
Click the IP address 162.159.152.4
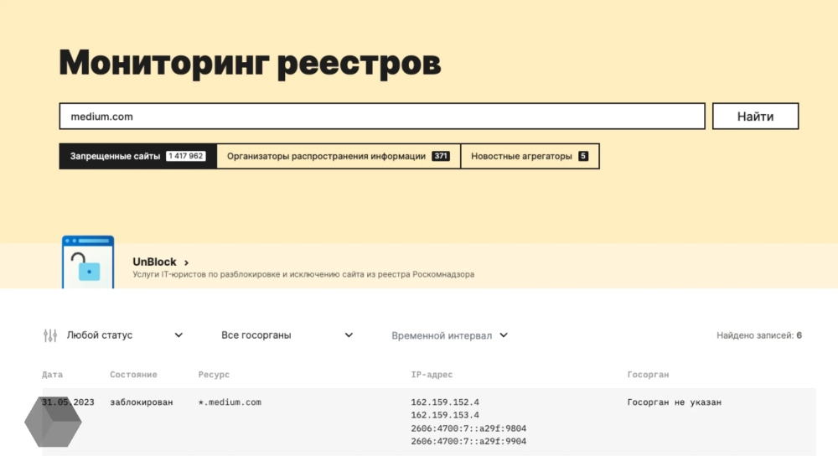pyautogui.click(x=445, y=402)
